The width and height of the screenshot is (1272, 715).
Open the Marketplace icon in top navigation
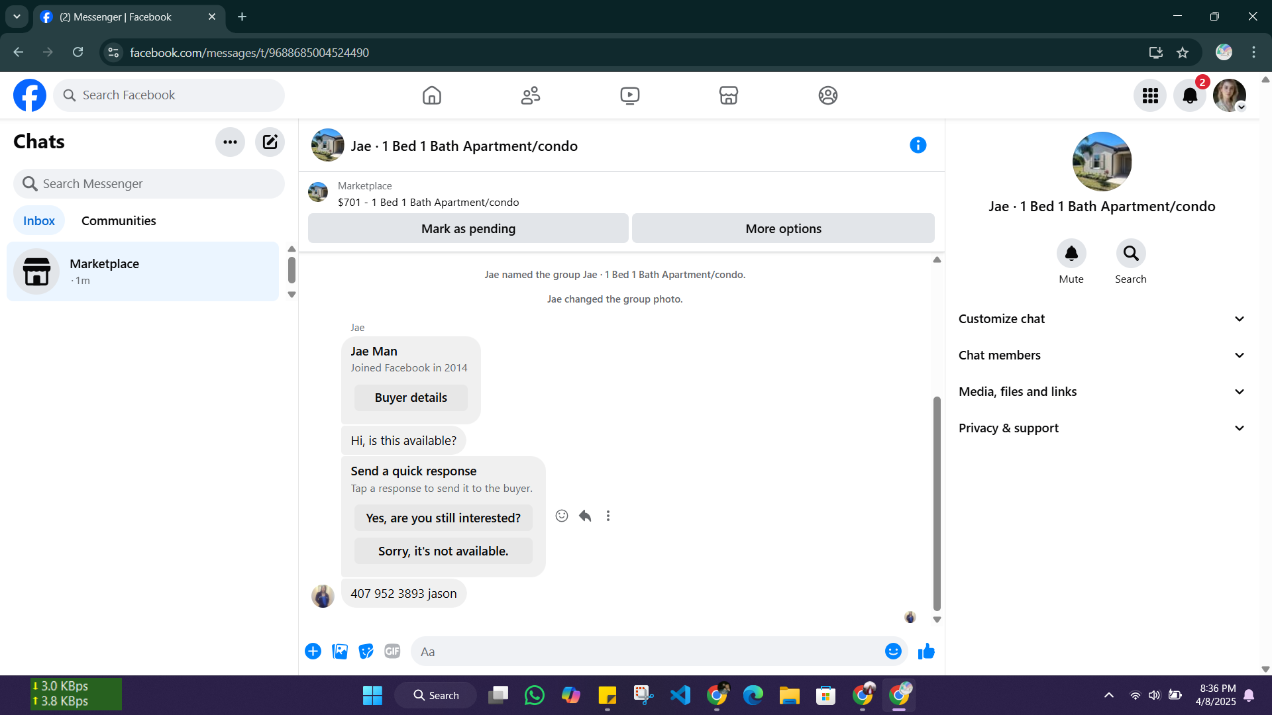click(728, 95)
